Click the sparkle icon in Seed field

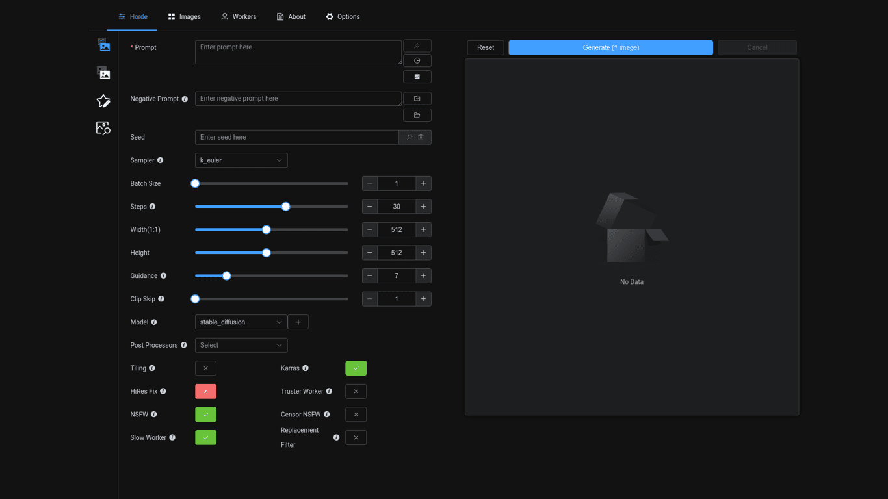[x=409, y=137]
